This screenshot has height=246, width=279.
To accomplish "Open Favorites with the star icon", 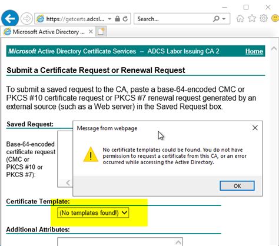I will point(252,18).
